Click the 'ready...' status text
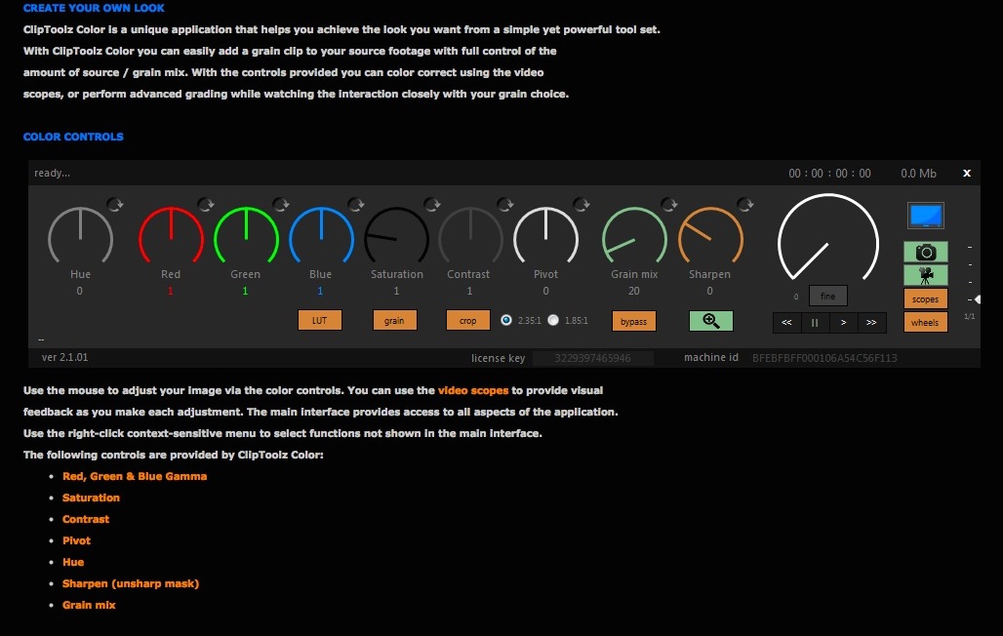 (x=53, y=173)
